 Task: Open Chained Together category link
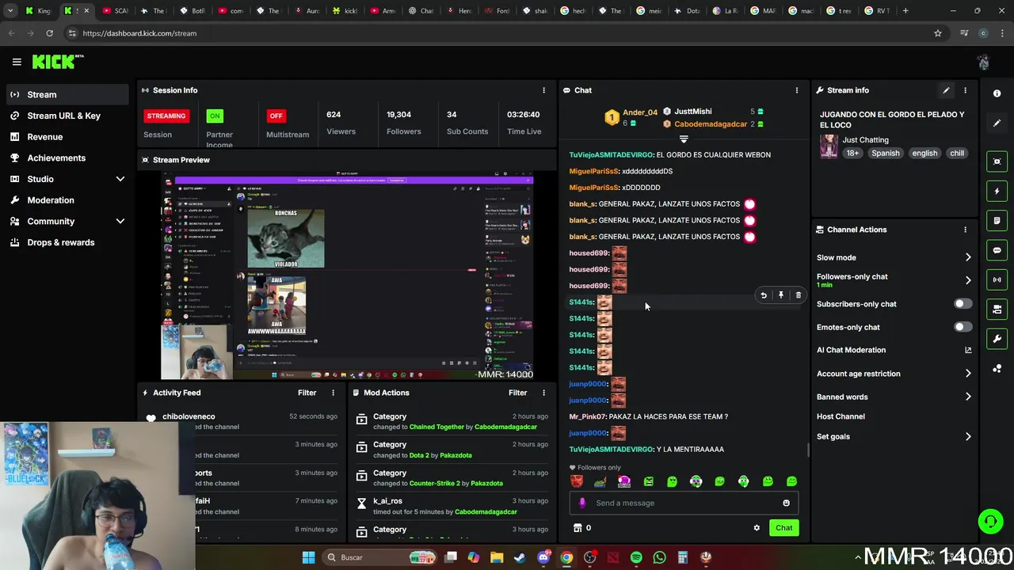point(436,427)
